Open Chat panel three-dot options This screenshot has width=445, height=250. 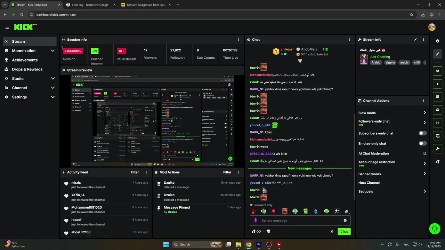[x=350, y=40]
